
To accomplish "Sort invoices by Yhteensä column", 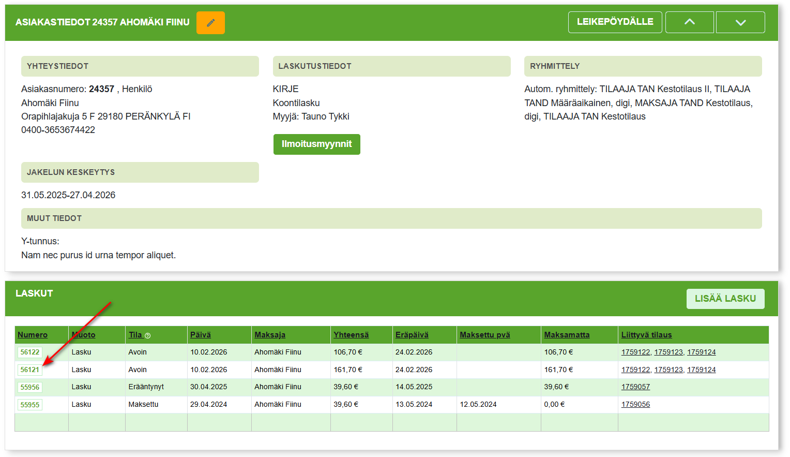I will click(351, 335).
